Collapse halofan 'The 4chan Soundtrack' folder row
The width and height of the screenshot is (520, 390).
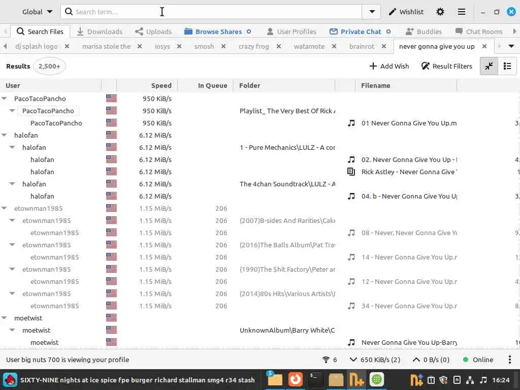[12, 184]
